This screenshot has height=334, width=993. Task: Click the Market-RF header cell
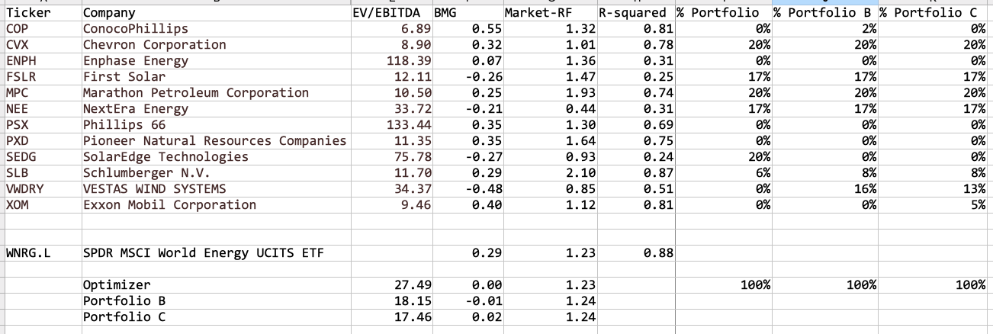tap(550, 12)
